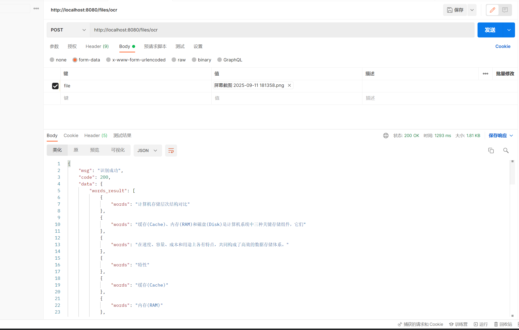Screen dimensions: 519x330
Task: Open search in response body
Action: pyautogui.click(x=506, y=151)
